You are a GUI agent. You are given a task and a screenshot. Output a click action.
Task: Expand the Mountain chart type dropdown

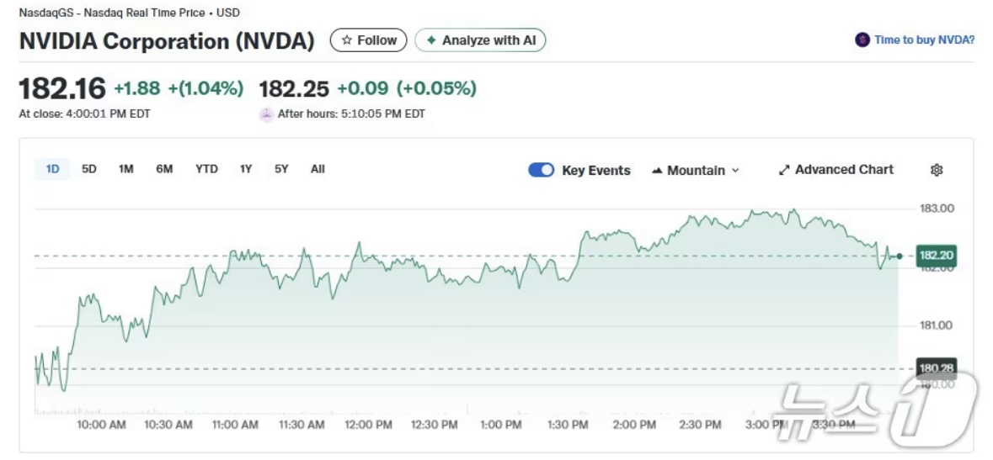pyautogui.click(x=735, y=171)
